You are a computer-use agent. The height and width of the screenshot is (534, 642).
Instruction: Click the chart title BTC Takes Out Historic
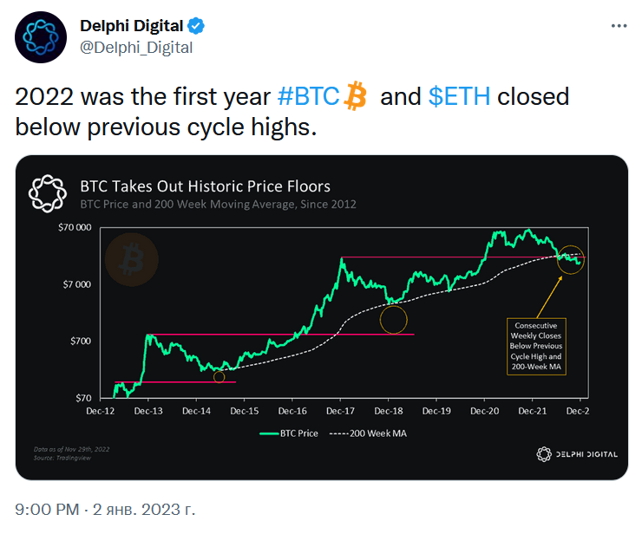click(205, 186)
